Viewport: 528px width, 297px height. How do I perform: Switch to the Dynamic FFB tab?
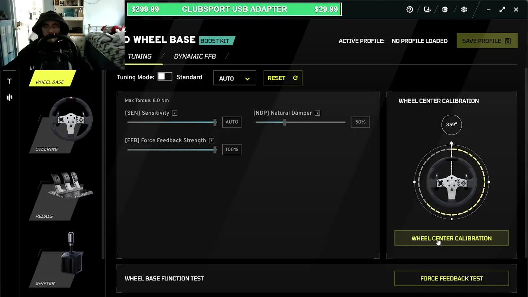pos(195,57)
